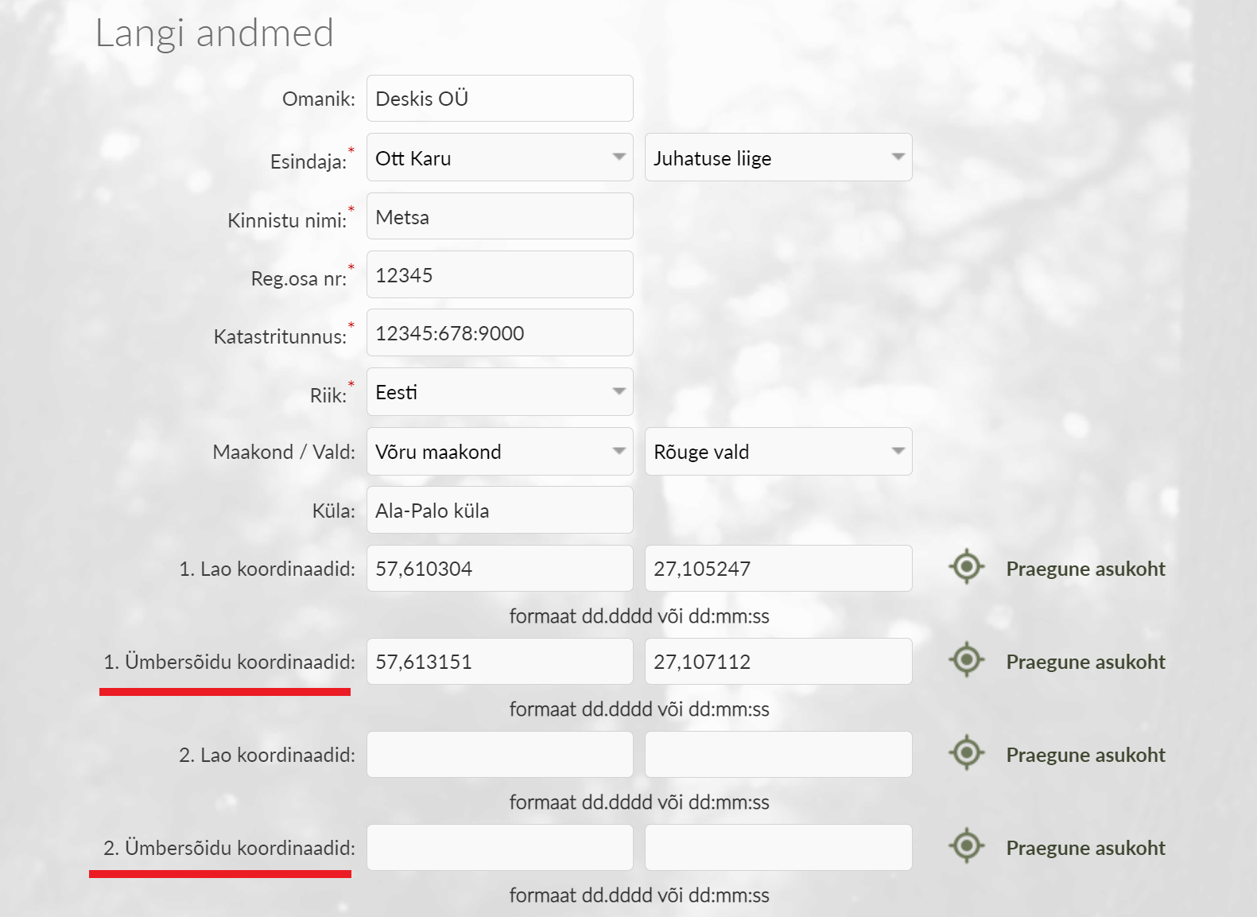Click the location target icon for 2. Lao koordinaadid
1257x917 pixels.
pos(967,753)
